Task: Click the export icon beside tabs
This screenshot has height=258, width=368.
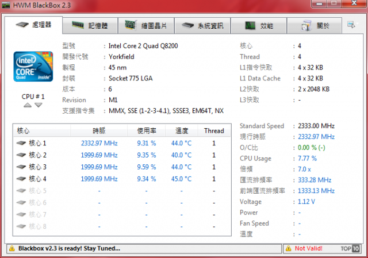Action: coord(351,25)
